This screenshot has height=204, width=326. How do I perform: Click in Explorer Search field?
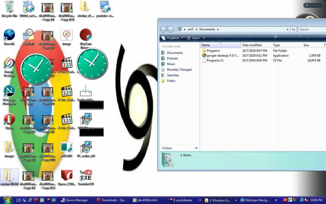click(x=312, y=29)
